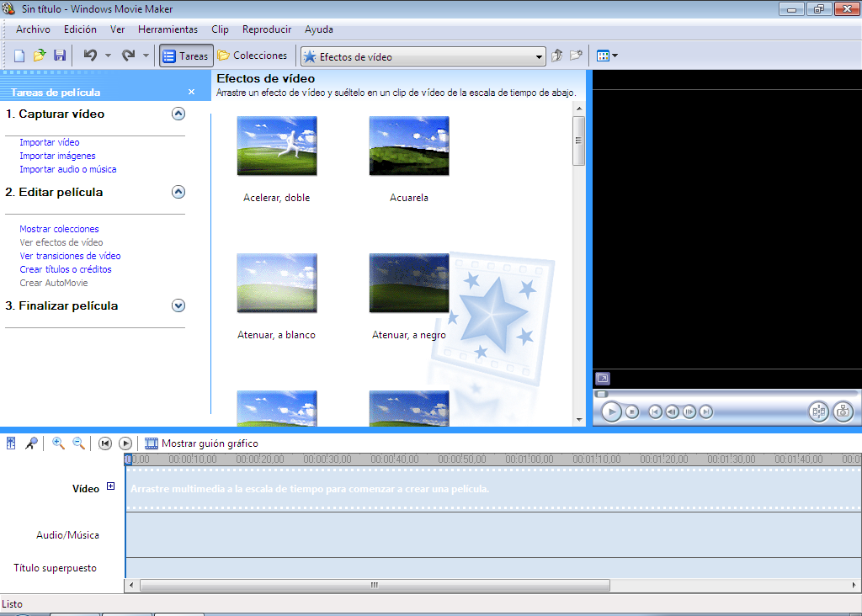862x616 pixels.
Task: Open the Redo history dropdown arrow
Action: tap(146, 56)
